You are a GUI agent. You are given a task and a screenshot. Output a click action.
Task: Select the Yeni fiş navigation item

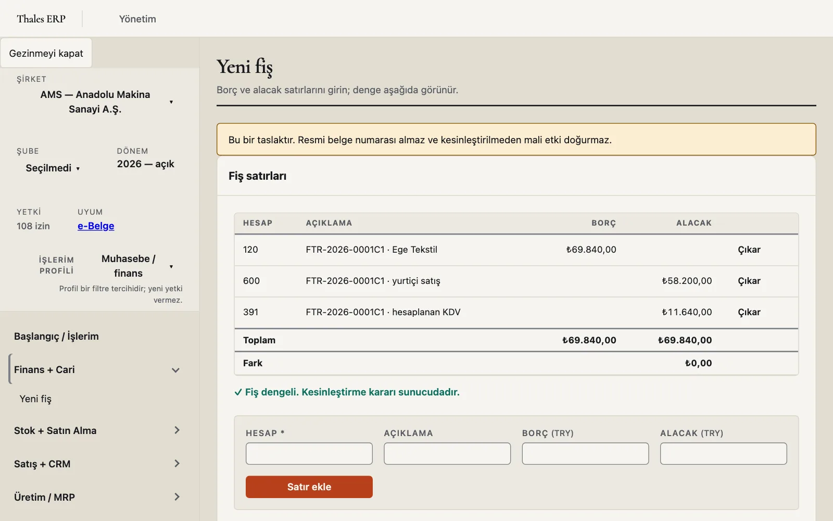click(x=35, y=399)
